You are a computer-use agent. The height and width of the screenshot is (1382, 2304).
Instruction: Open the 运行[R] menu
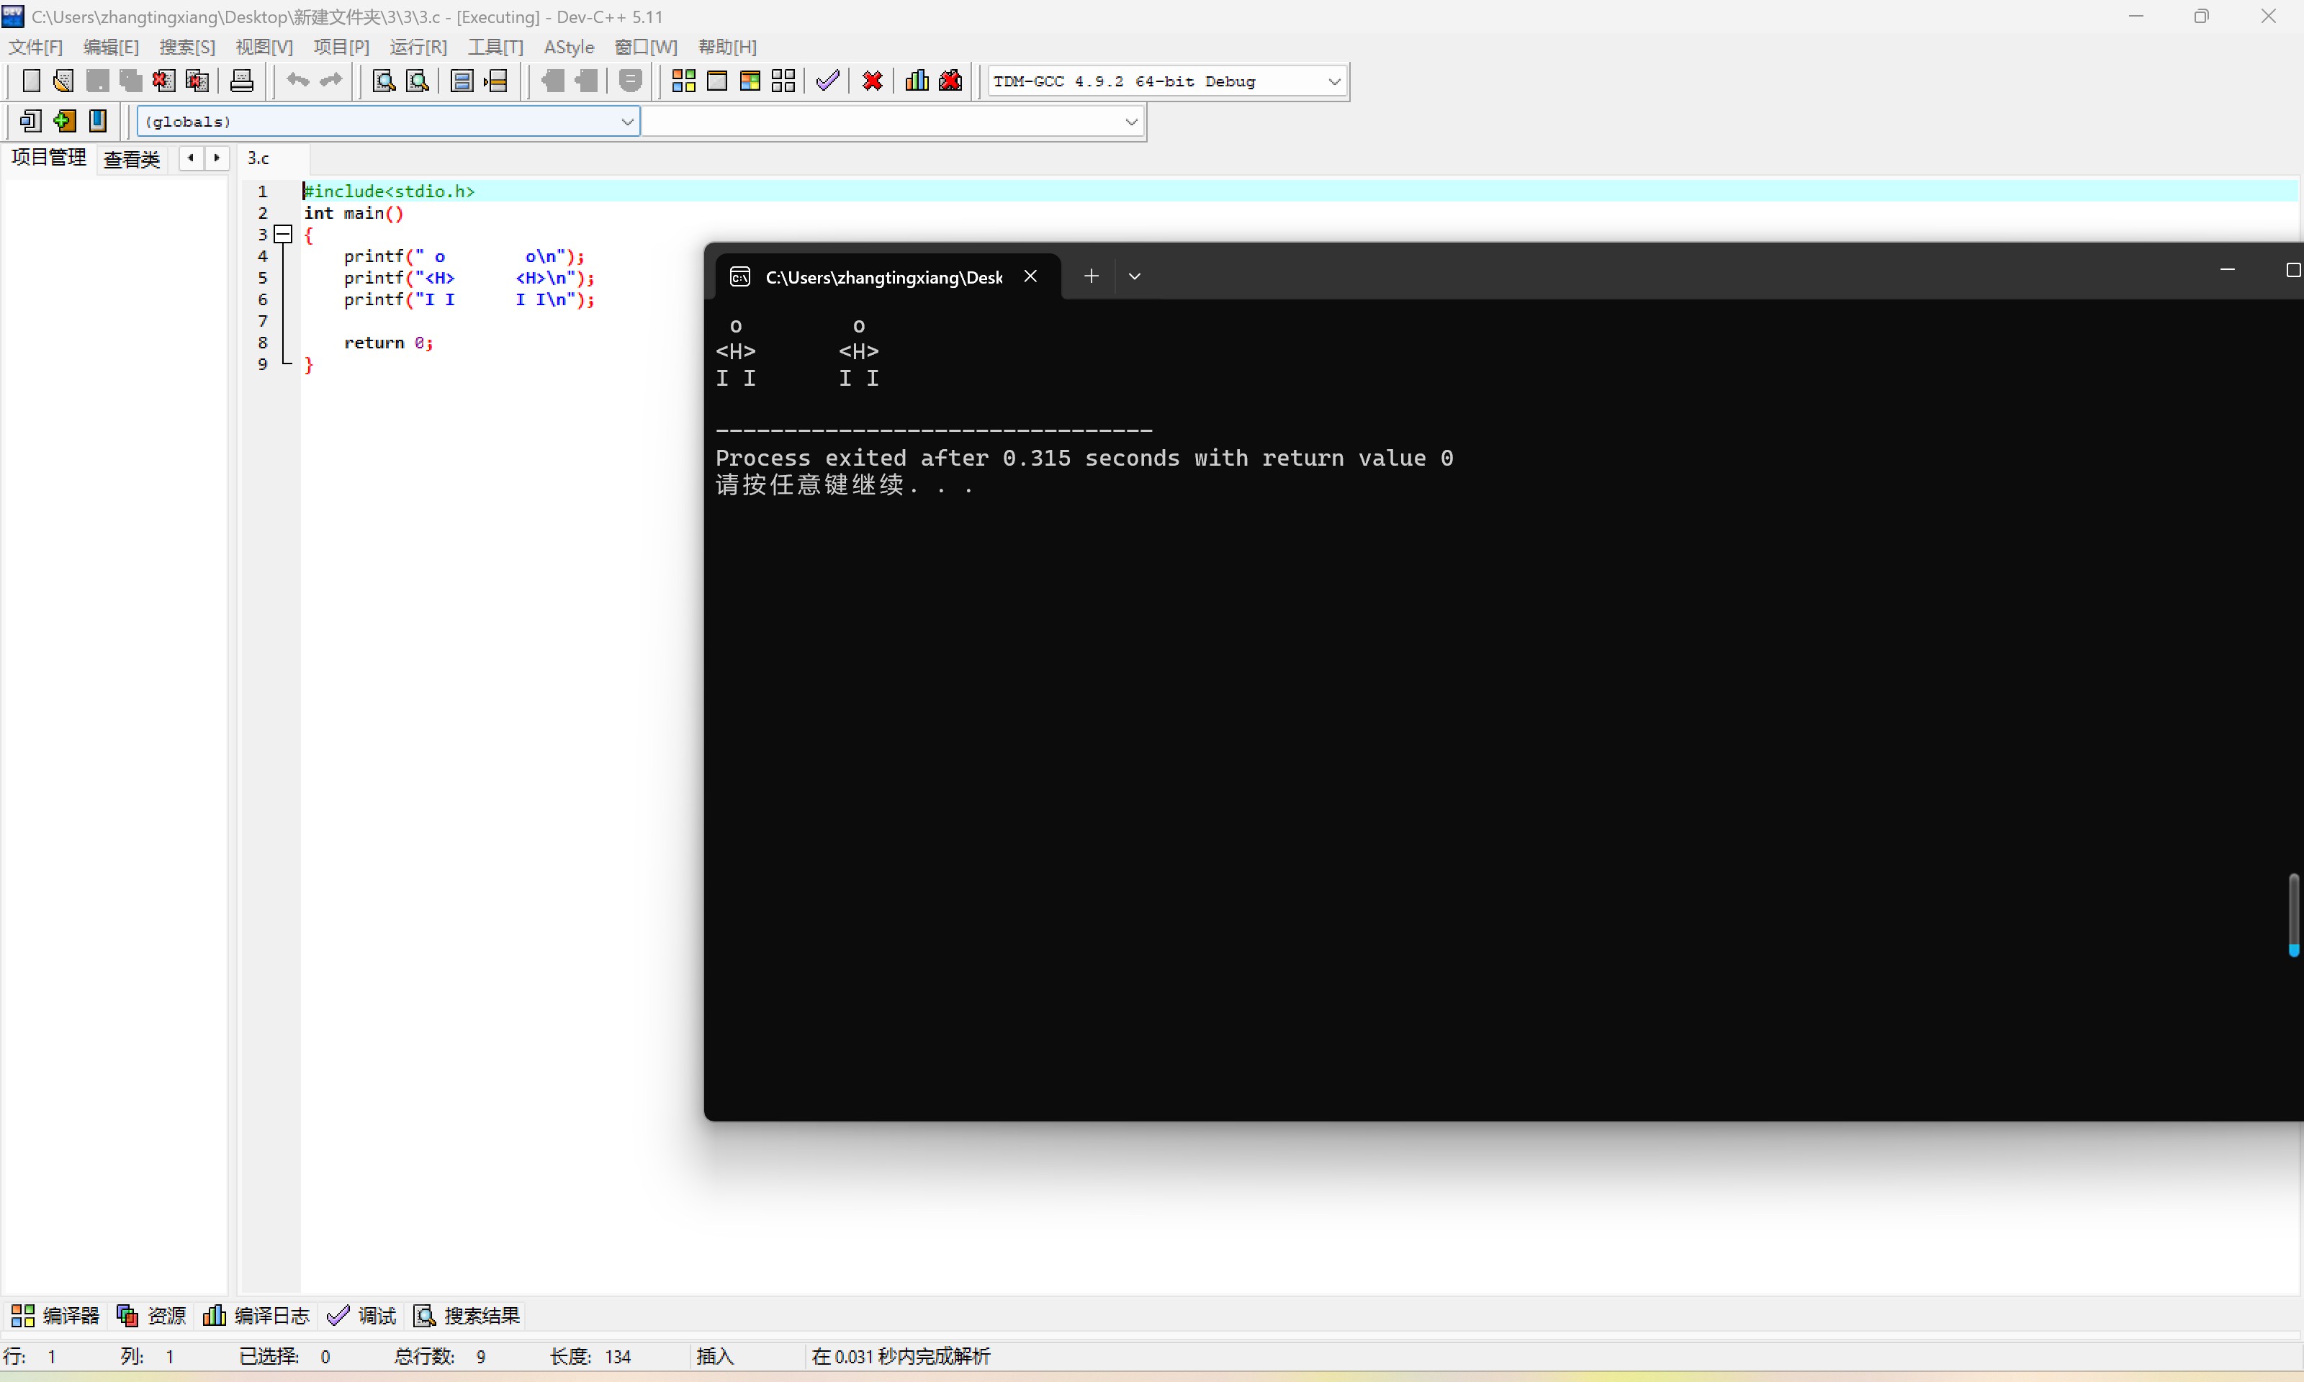pos(418,47)
